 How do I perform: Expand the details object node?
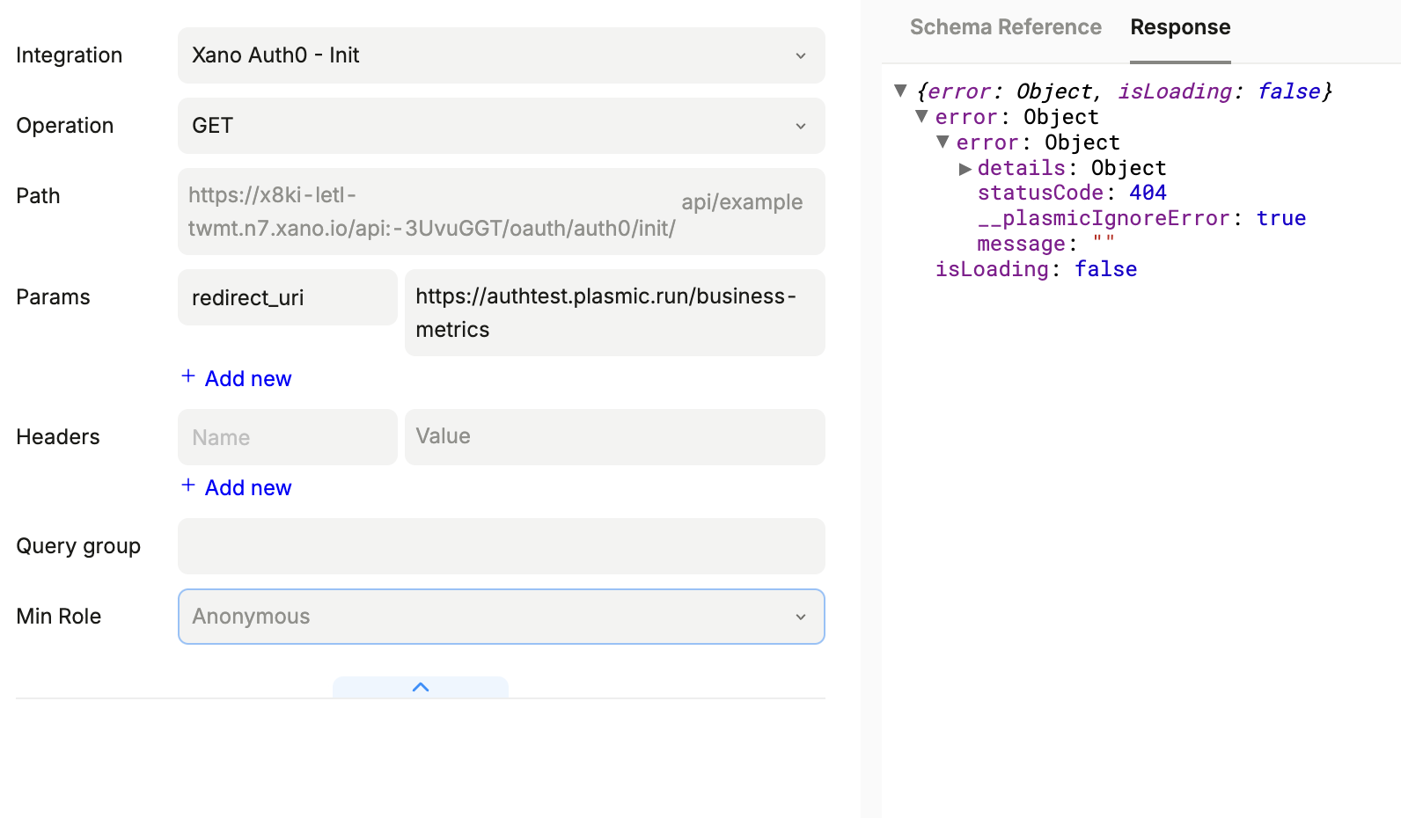click(965, 168)
